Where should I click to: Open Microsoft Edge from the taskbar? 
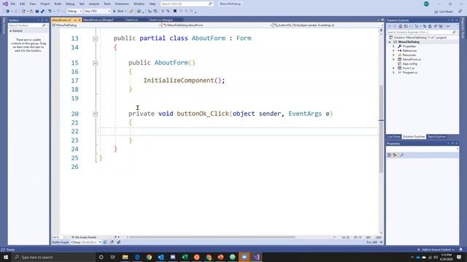[x=137, y=257]
